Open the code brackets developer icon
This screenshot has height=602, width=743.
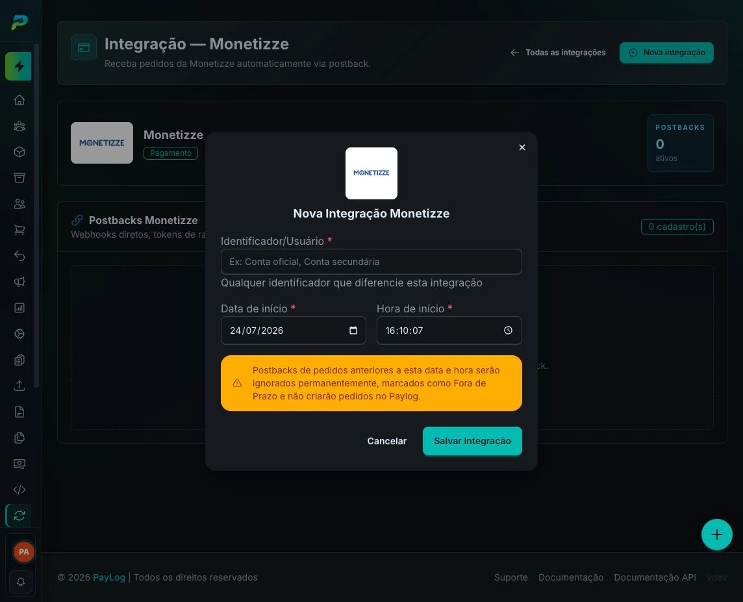(19, 490)
